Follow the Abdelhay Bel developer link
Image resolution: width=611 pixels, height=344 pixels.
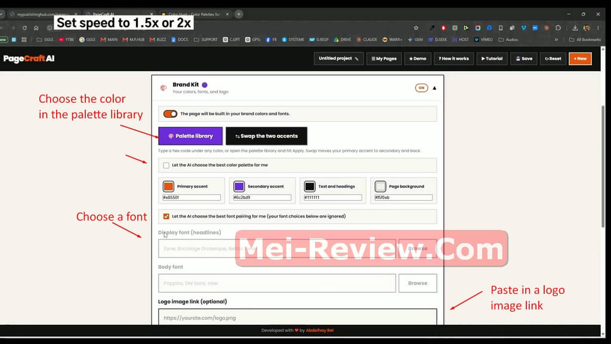[x=320, y=330]
